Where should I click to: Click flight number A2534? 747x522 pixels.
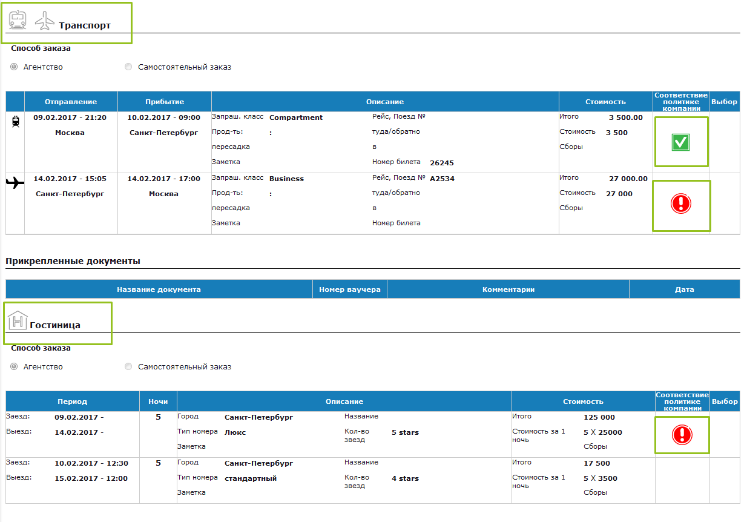coord(442,179)
